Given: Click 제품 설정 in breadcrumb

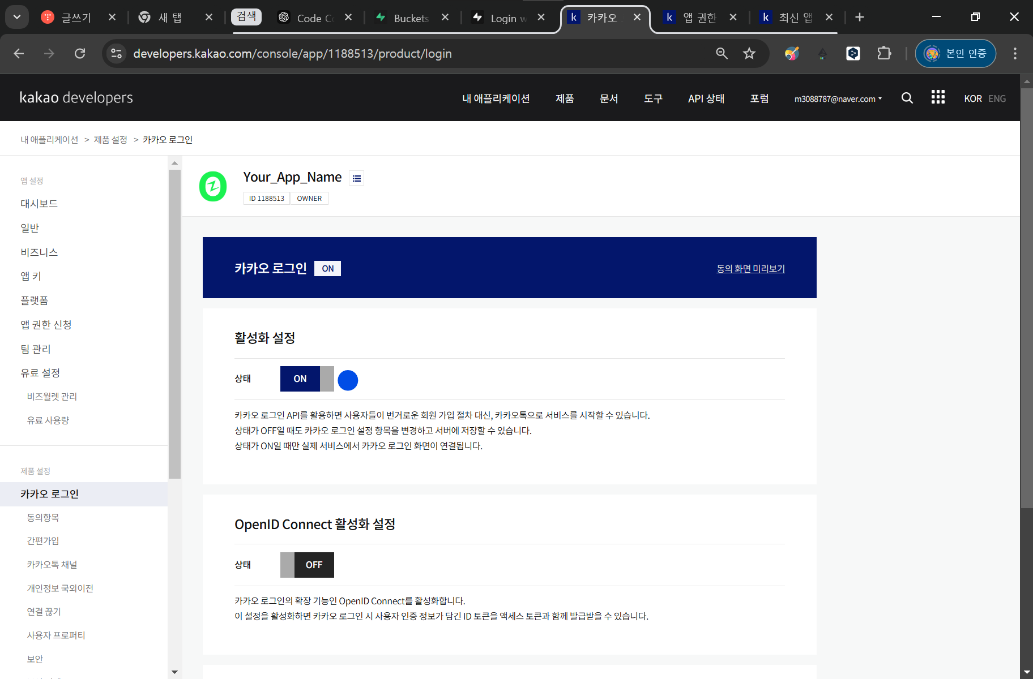Looking at the screenshot, I should click(x=110, y=140).
